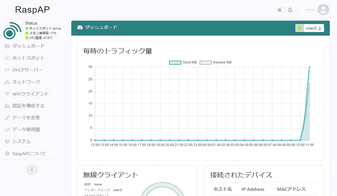Click the MACアドレス column header
Screen dimensions: 337x196
(291, 189)
